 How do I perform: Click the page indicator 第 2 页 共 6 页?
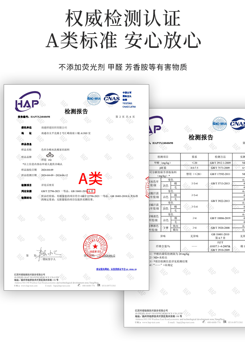(125, 117)
